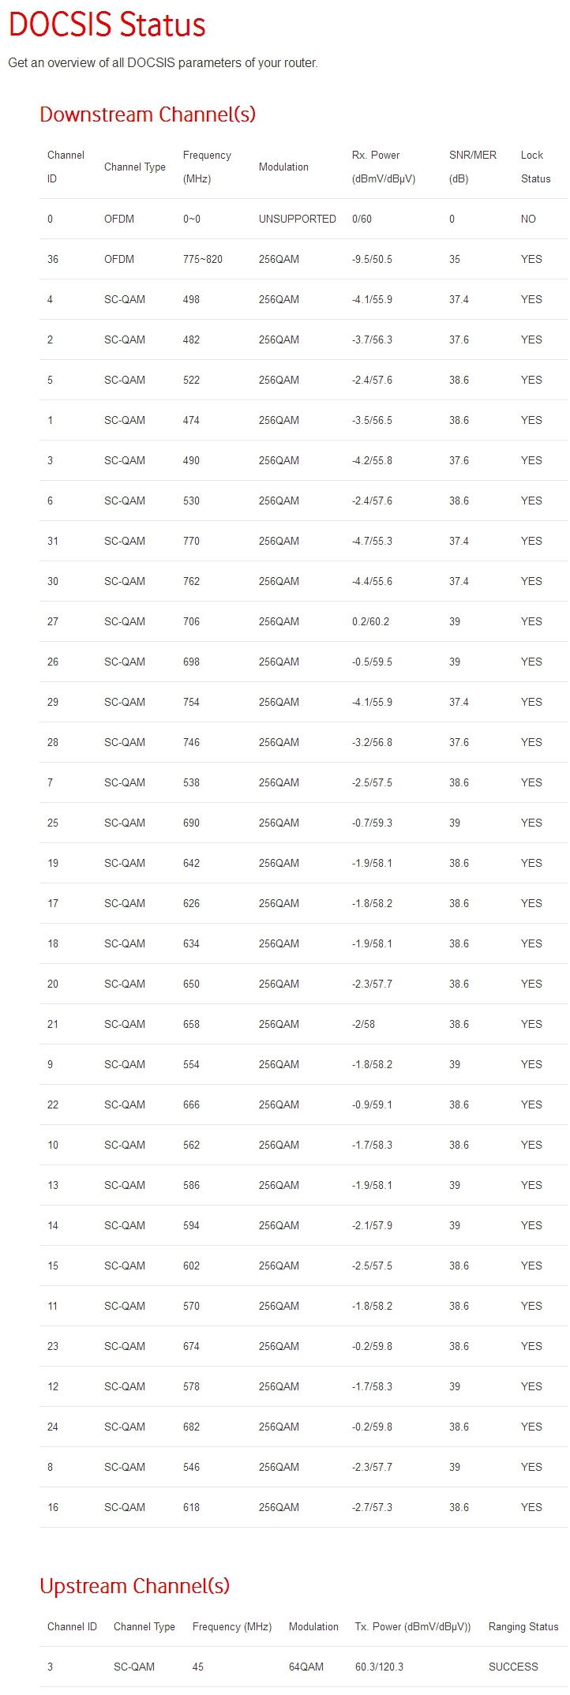Click the NO lock status value

[x=528, y=219]
